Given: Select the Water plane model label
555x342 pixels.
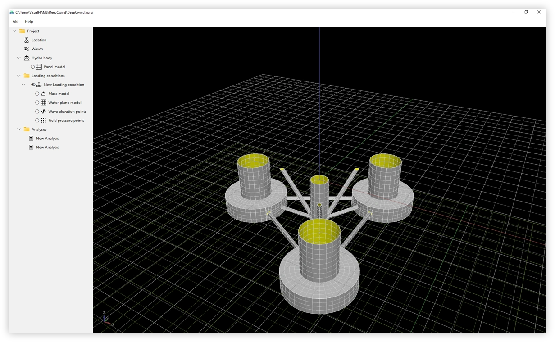Looking at the screenshot, I should click(x=65, y=103).
